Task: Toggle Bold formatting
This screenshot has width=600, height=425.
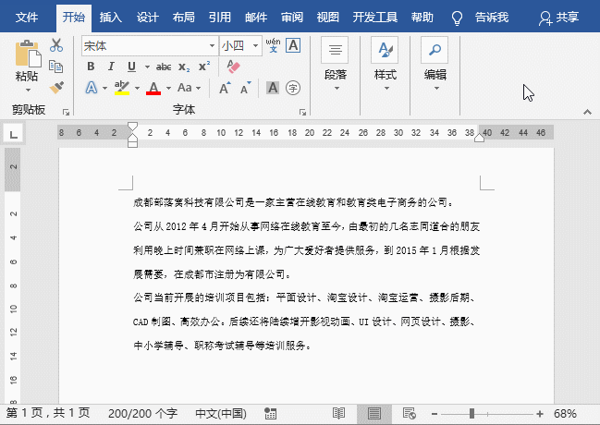Action: pyautogui.click(x=91, y=67)
